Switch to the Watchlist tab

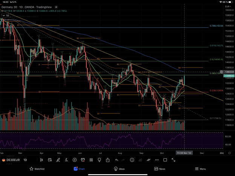(x=37, y=169)
